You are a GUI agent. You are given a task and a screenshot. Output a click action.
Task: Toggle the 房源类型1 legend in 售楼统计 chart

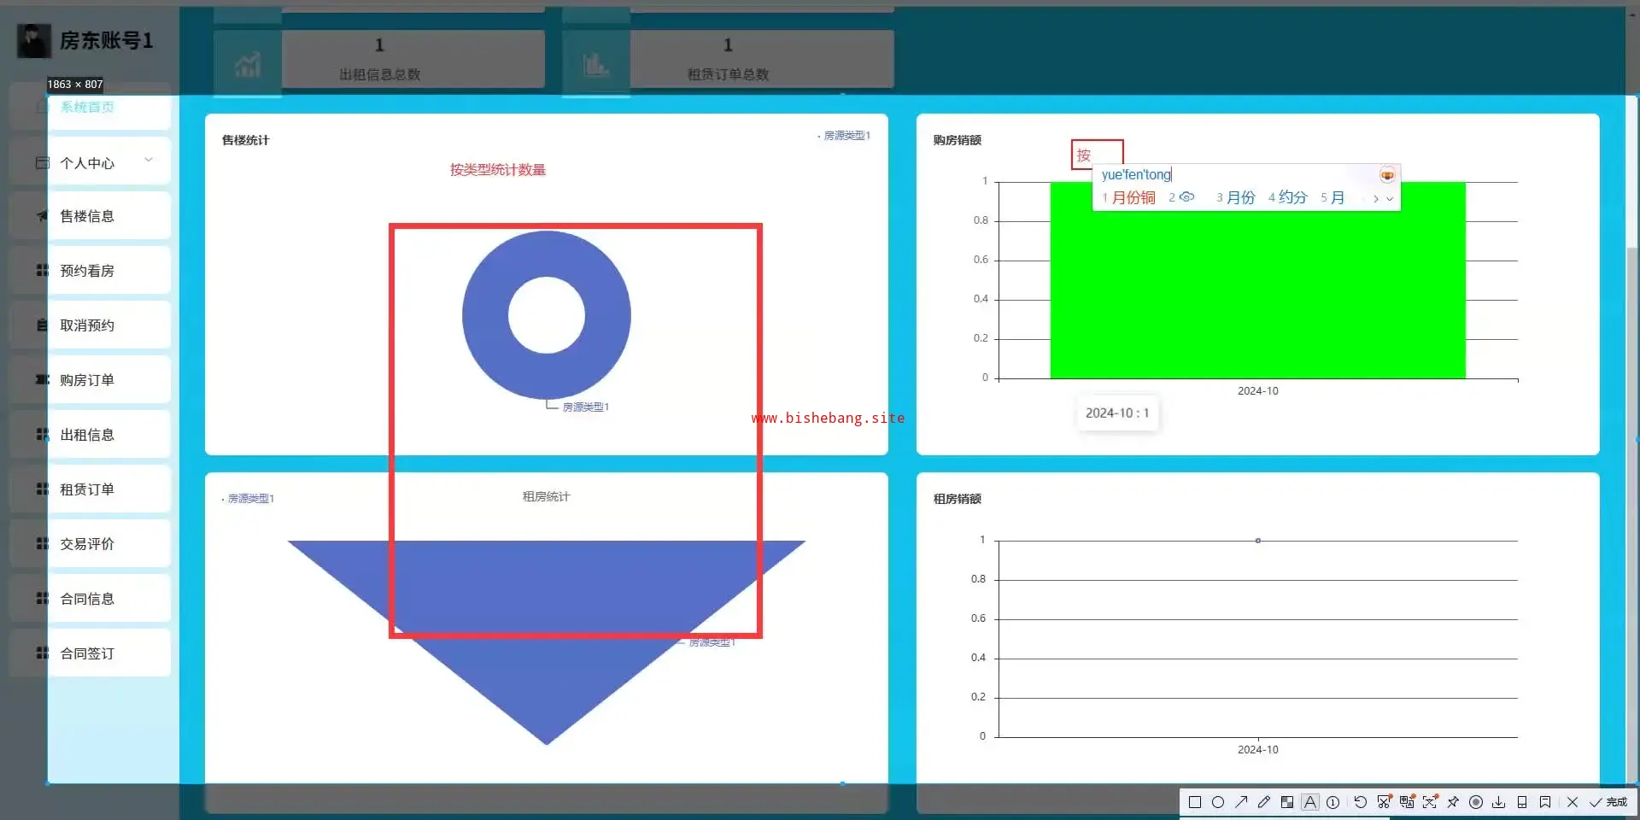tap(844, 135)
